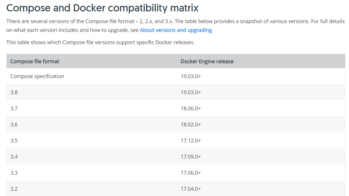This screenshot has height=196, width=349.
Task: Click the 18.02.0+ engine release cell
Action: [x=191, y=125]
